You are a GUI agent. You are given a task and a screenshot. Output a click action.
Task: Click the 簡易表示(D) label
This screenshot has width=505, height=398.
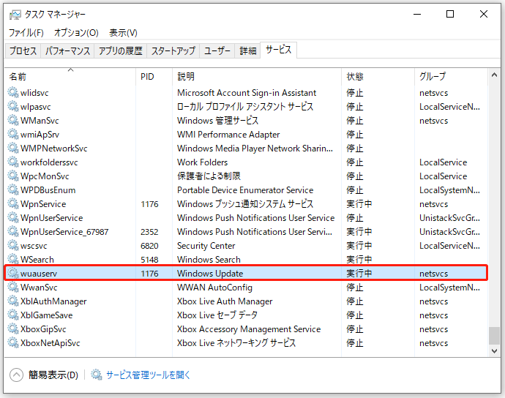pos(53,375)
